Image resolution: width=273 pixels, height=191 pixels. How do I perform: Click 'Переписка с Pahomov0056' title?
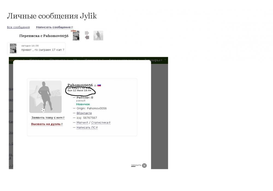coord(44,36)
